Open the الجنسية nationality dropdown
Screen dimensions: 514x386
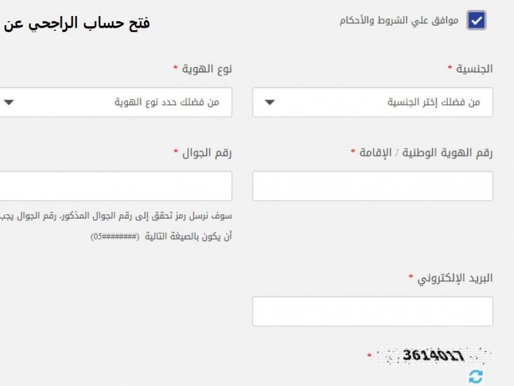point(373,102)
